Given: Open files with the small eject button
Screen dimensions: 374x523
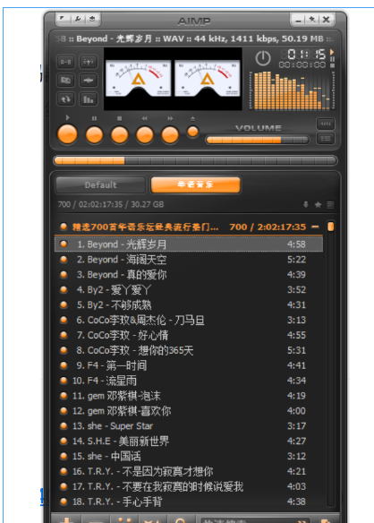Looking at the screenshot, I should tap(192, 132).
